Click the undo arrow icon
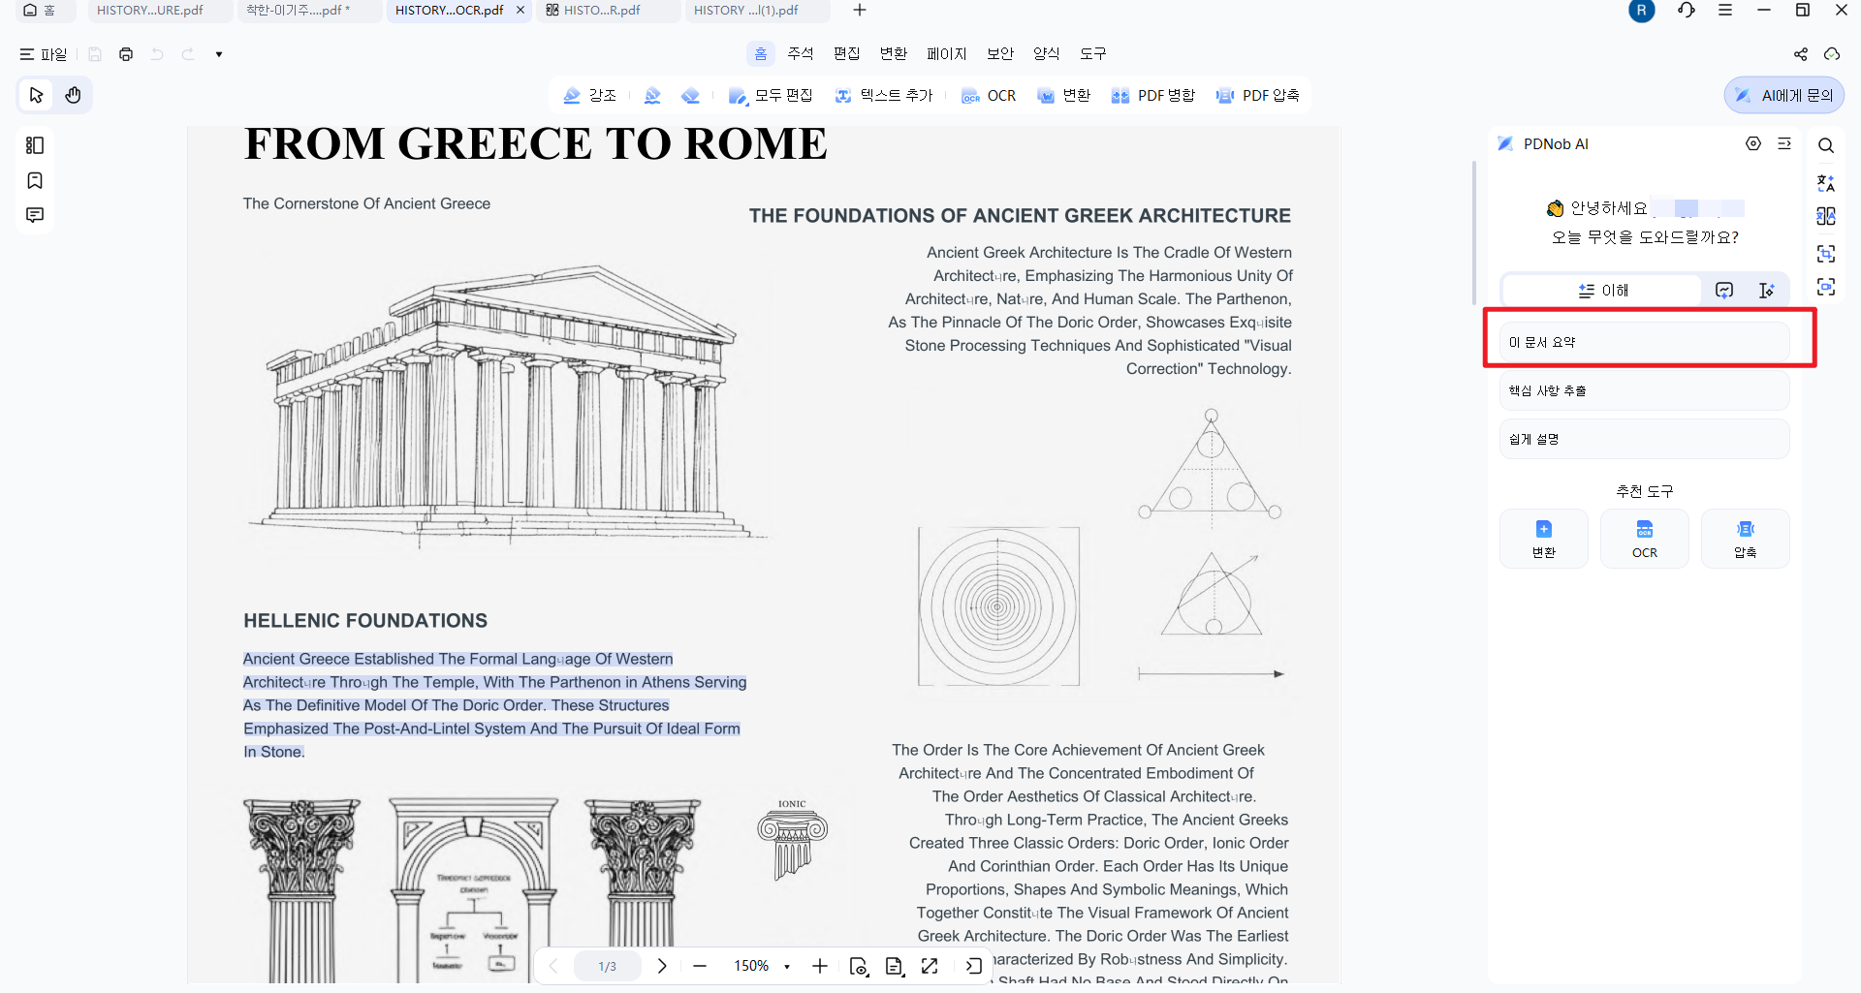 click(x=157, y=54)
